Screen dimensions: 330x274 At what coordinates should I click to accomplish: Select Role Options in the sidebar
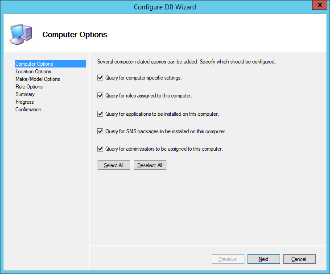click(x=29, y=87)
